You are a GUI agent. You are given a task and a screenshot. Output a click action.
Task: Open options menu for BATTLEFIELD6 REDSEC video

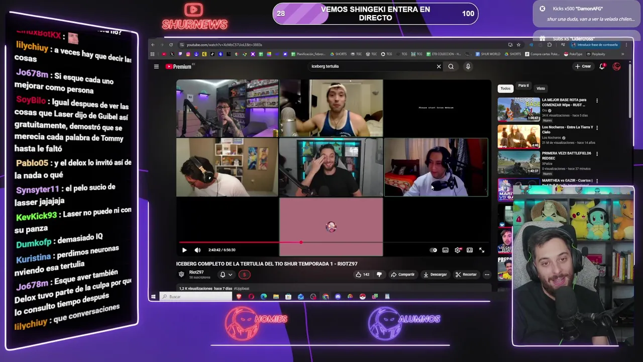tap(597, 153)
